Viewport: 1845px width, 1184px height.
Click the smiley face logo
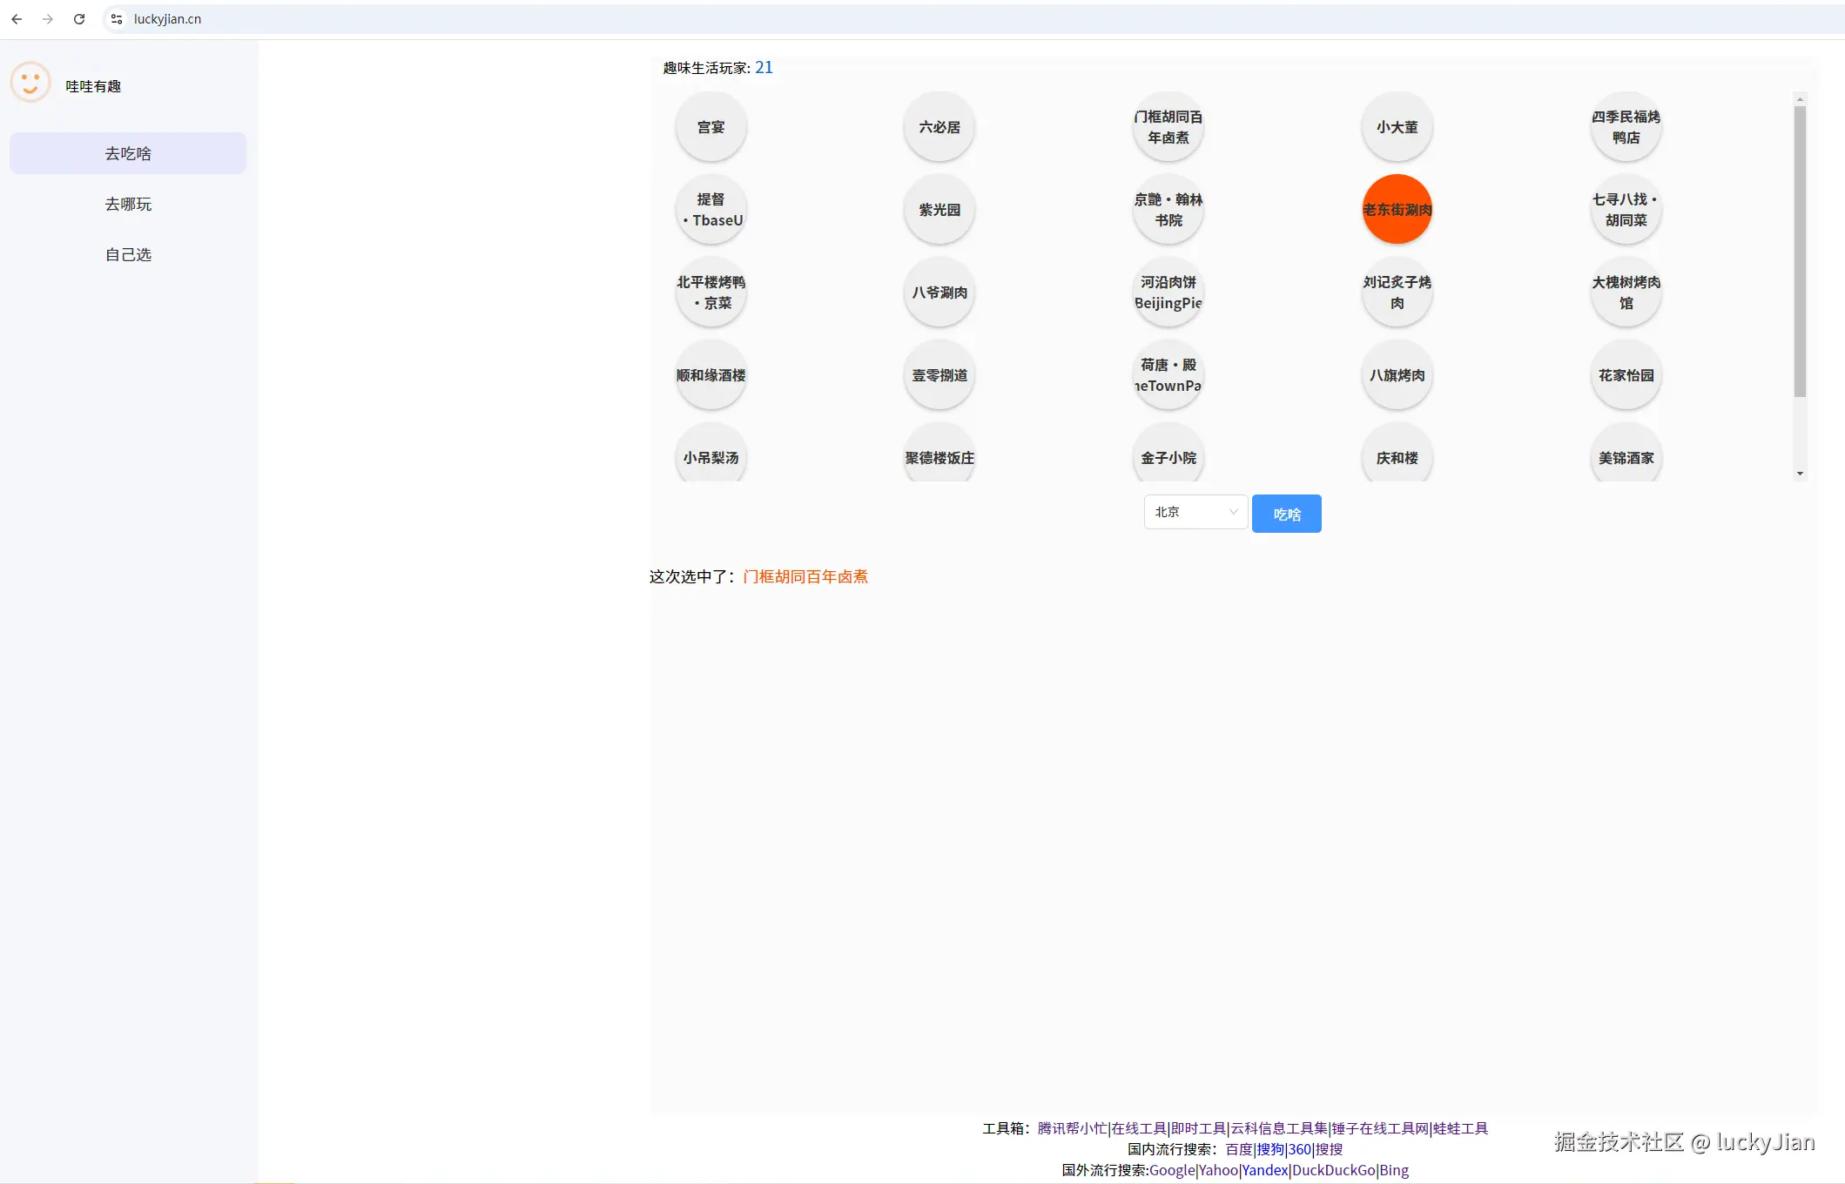point(30,84)
